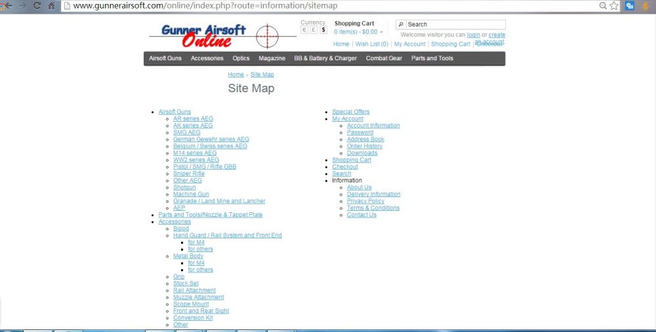Open the Combat Gear menu item
Image resolution: width=656 pixels, height=332 pixels.
[x=384, y=58]
